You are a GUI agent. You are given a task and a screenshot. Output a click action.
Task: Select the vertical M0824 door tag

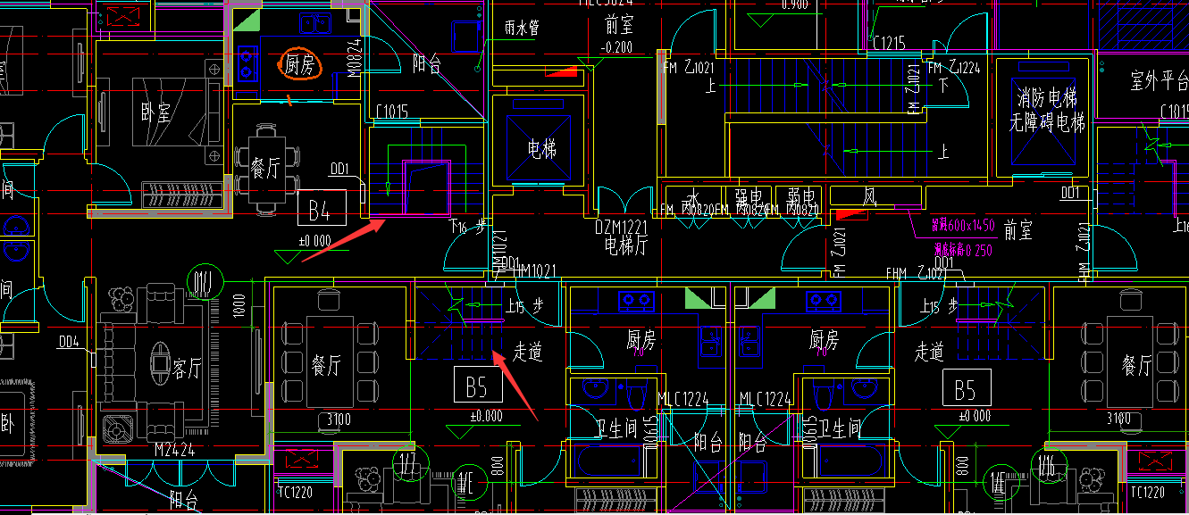pyautogui.click(x=354, y=59)
